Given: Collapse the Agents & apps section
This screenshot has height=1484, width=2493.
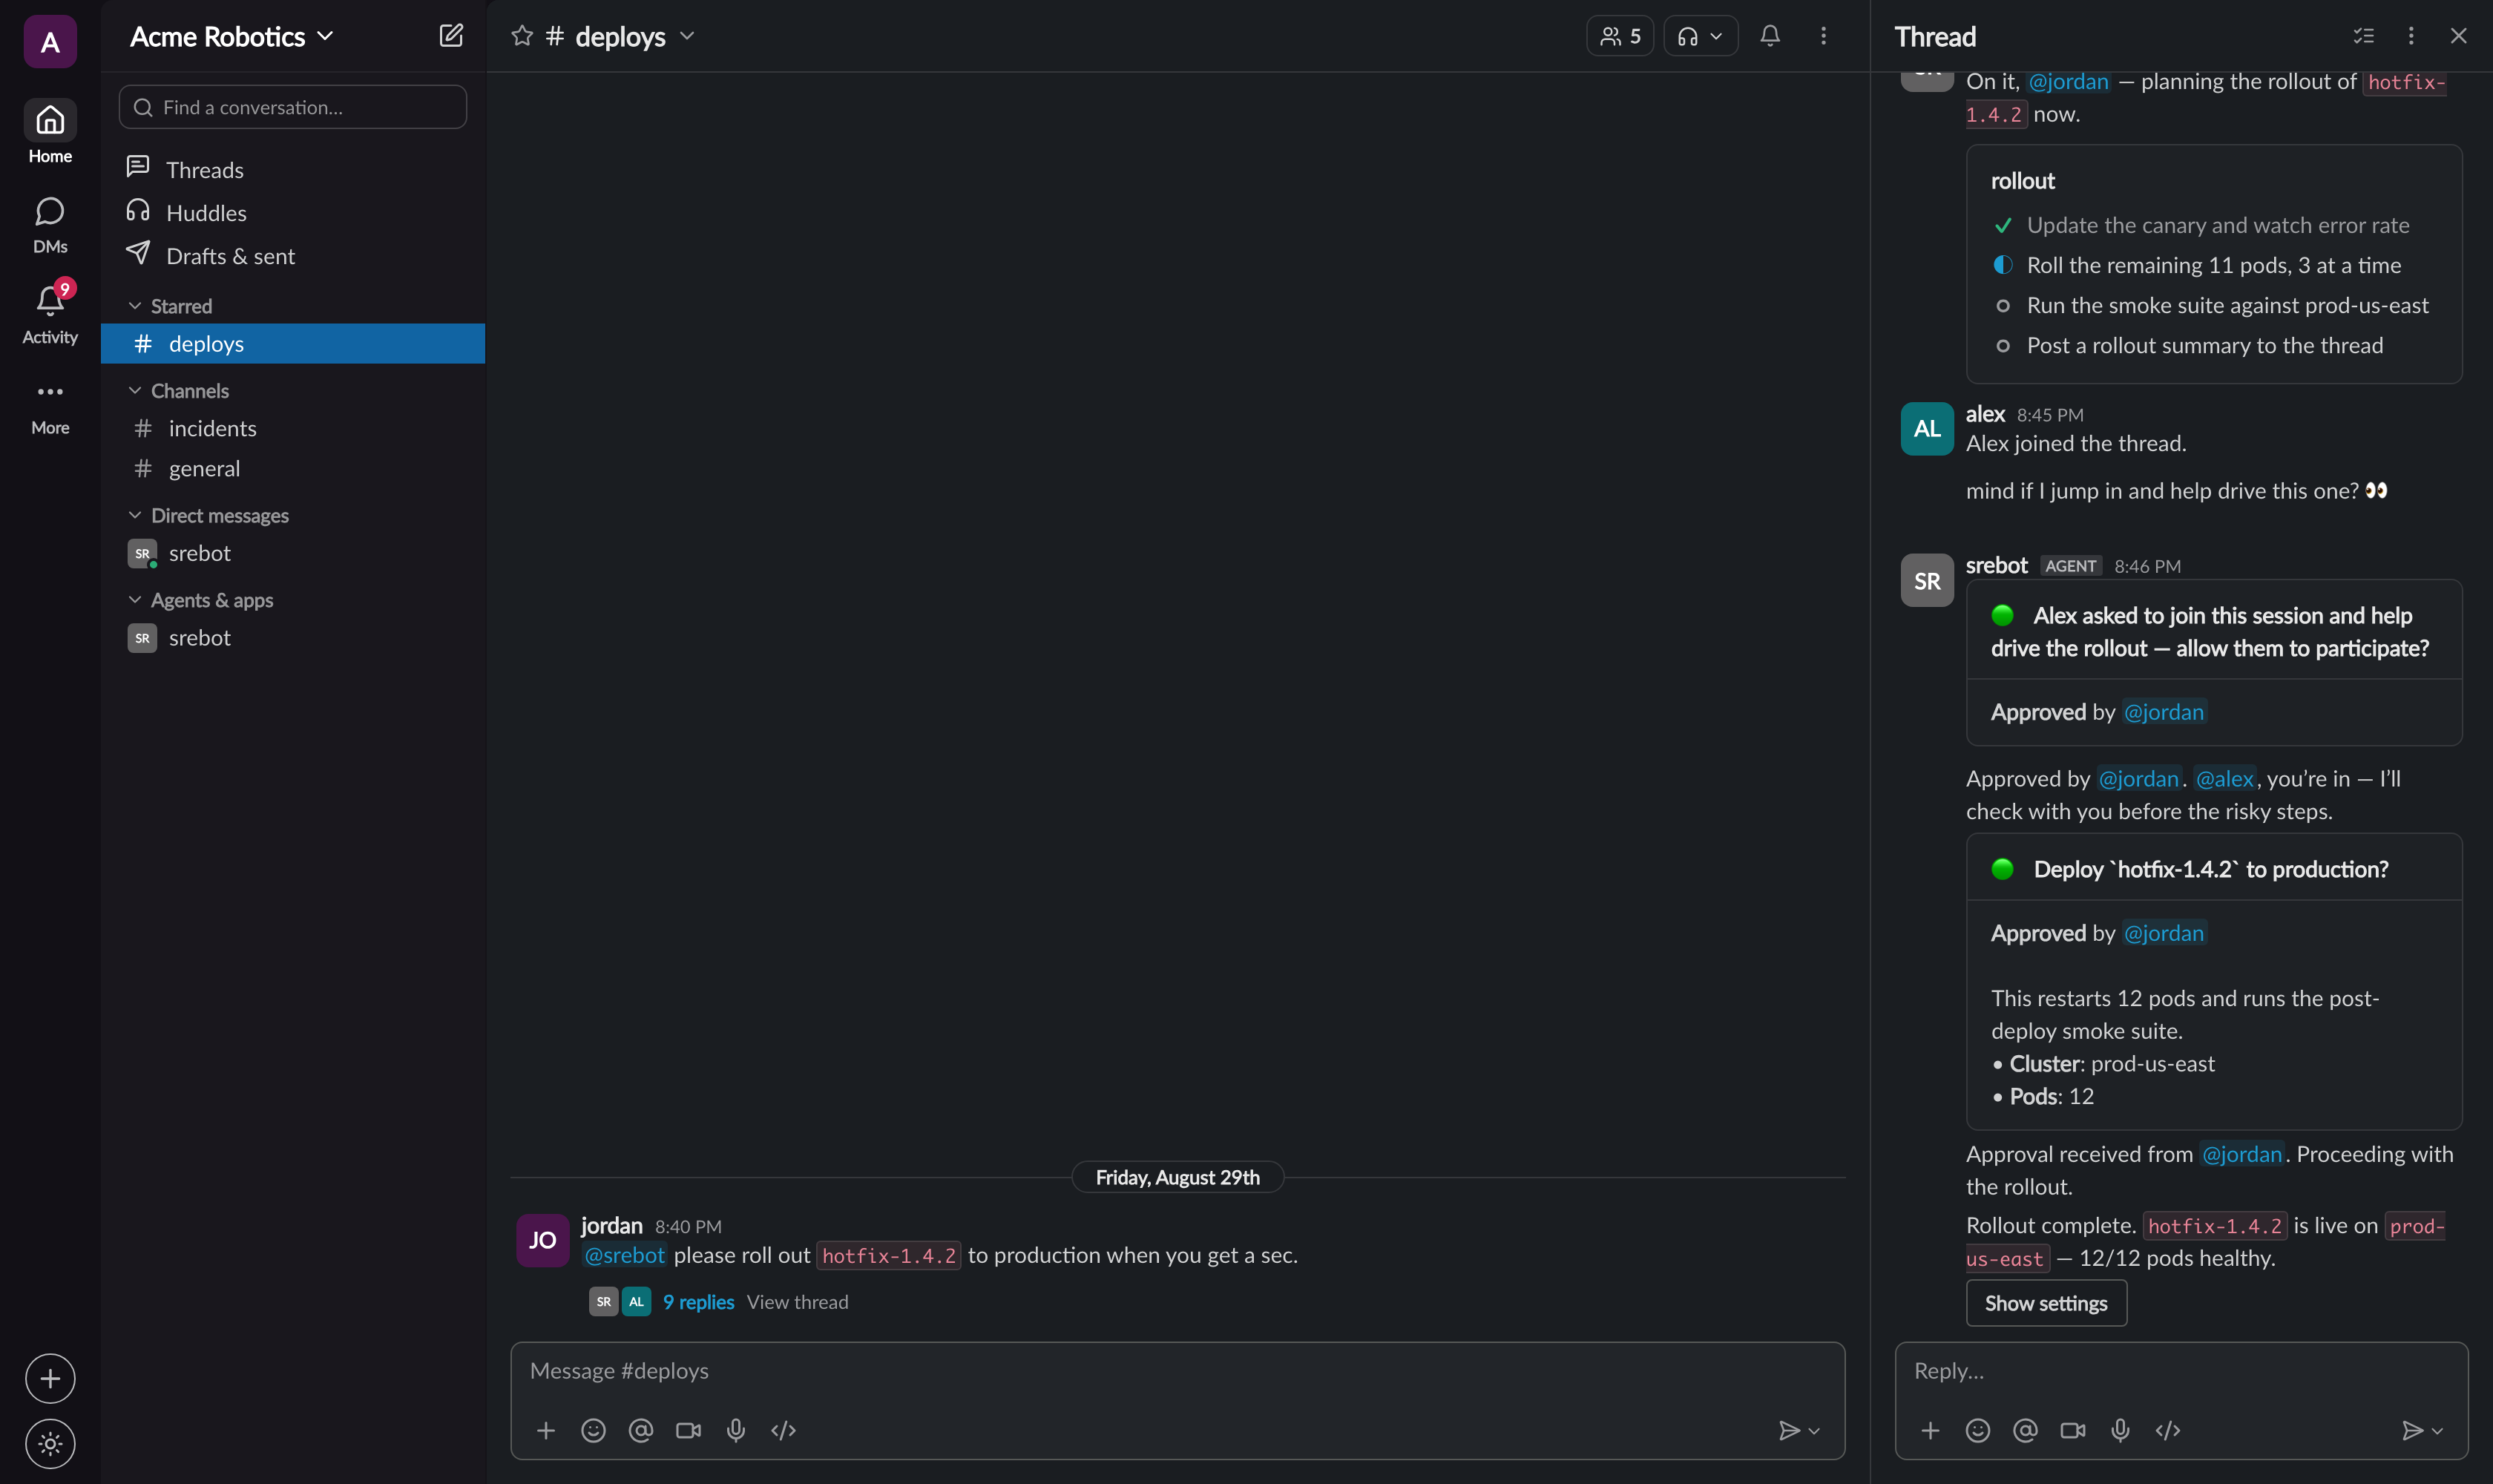Looking at the screenshot, I should [x=135, y=599].
